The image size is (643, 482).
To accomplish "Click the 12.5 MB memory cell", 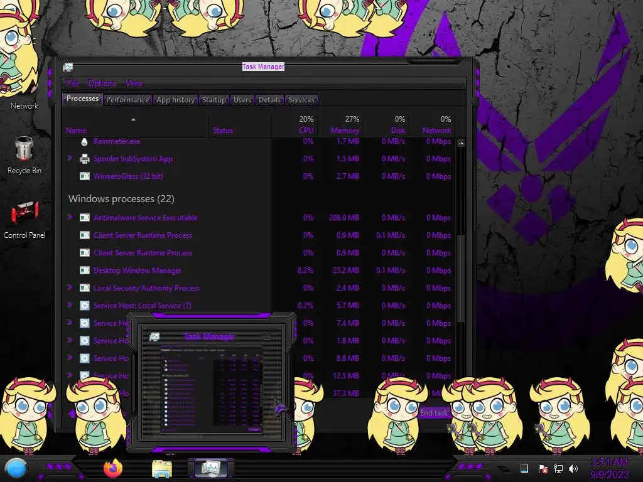I will 346,376.
